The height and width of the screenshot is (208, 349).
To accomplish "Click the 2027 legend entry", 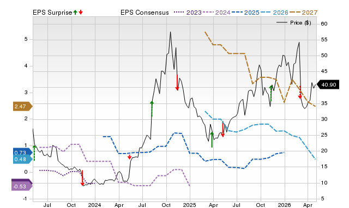I will [303, 13].
